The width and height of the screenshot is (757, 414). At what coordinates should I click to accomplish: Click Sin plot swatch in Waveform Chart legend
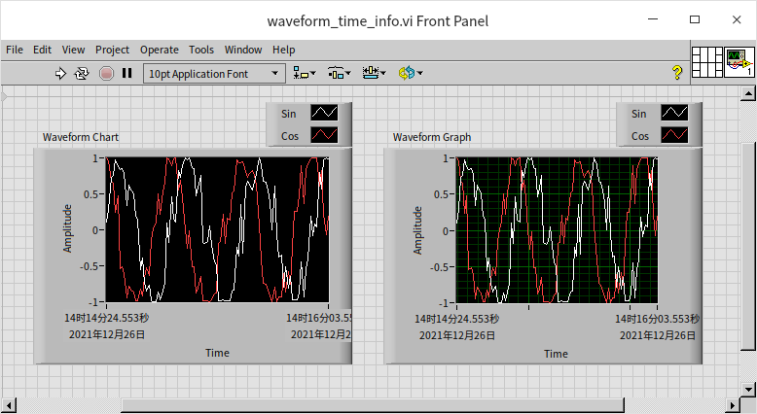[x=324, y=114]
